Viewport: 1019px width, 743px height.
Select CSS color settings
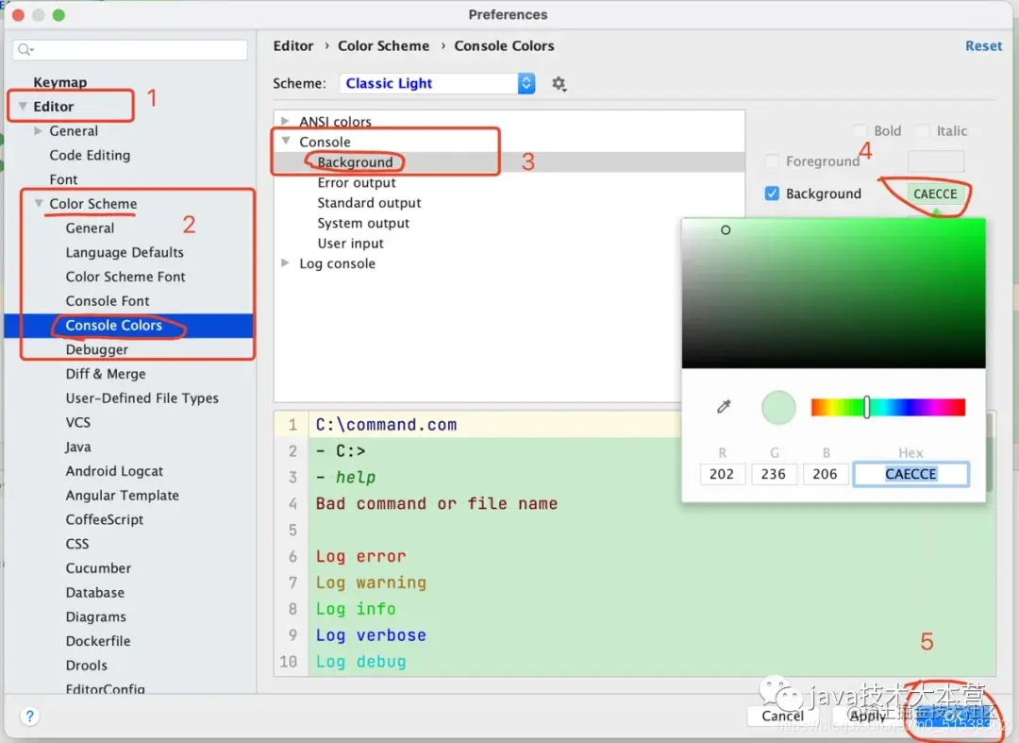[76, 544]
